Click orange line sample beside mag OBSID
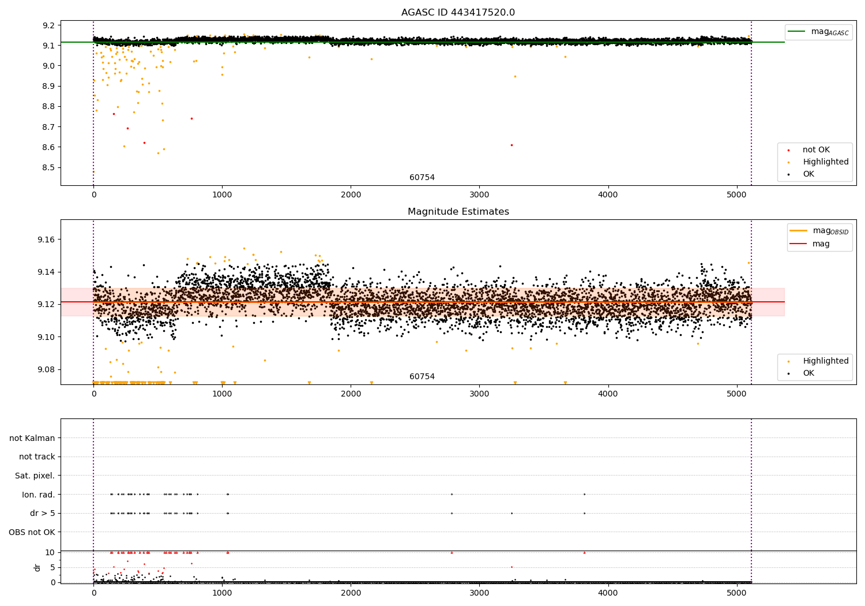Viewport: 865px width, 606px height. [799, 231]
